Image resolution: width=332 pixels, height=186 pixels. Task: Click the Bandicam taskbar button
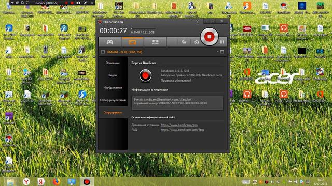pyautogui.click(x=87, y=182)
